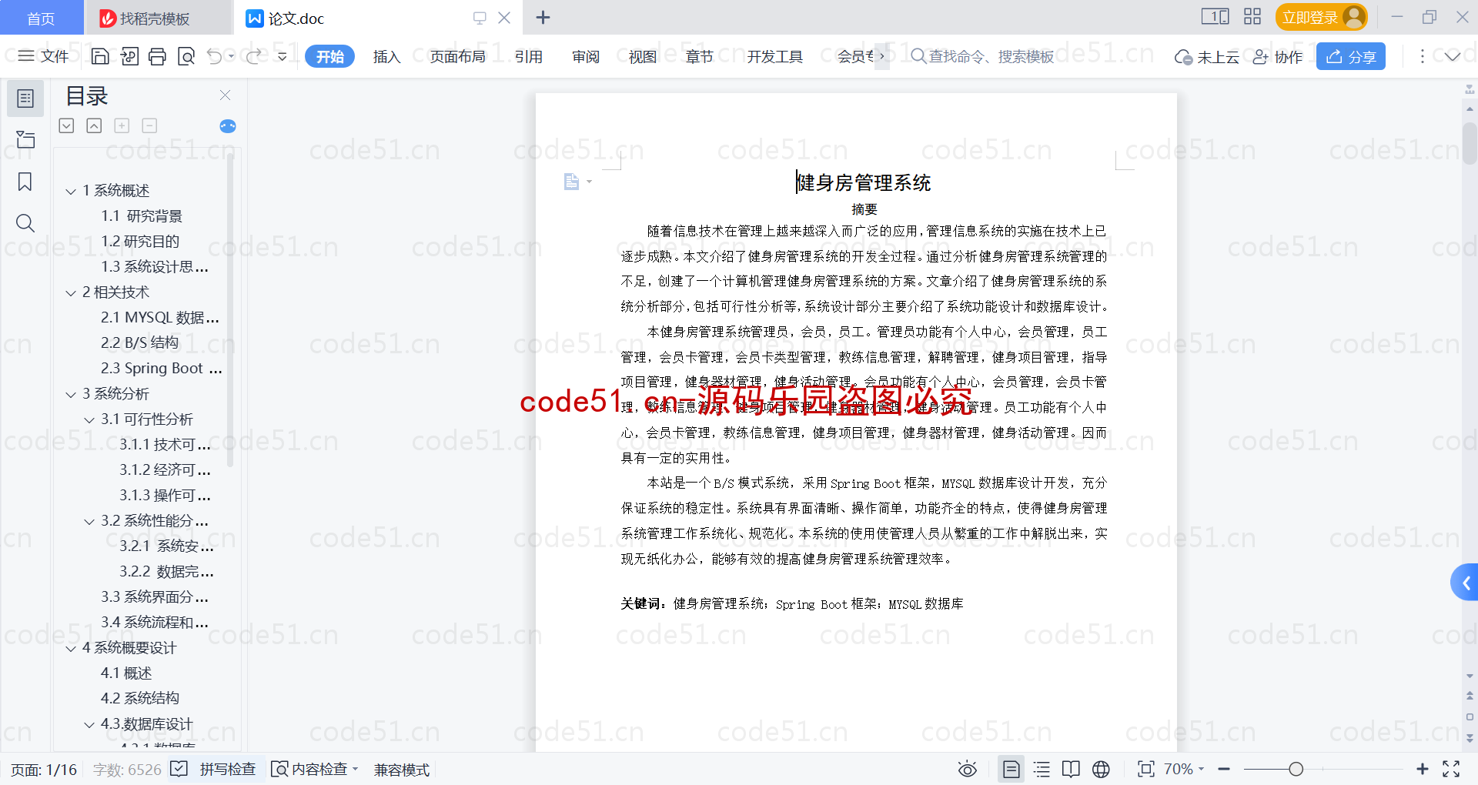Click 拼写检查 in status bar
This screenshot has height=785, width=1478.
click(227, 769)
